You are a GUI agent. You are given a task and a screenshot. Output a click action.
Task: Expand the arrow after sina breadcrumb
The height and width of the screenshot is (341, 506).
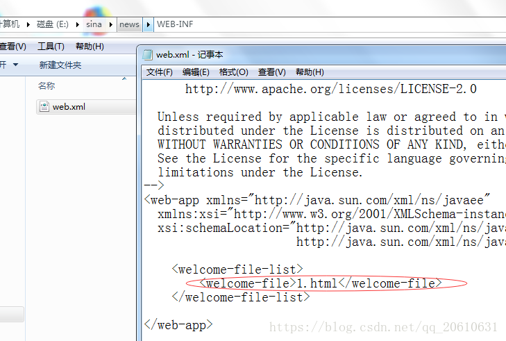[110, 24]
